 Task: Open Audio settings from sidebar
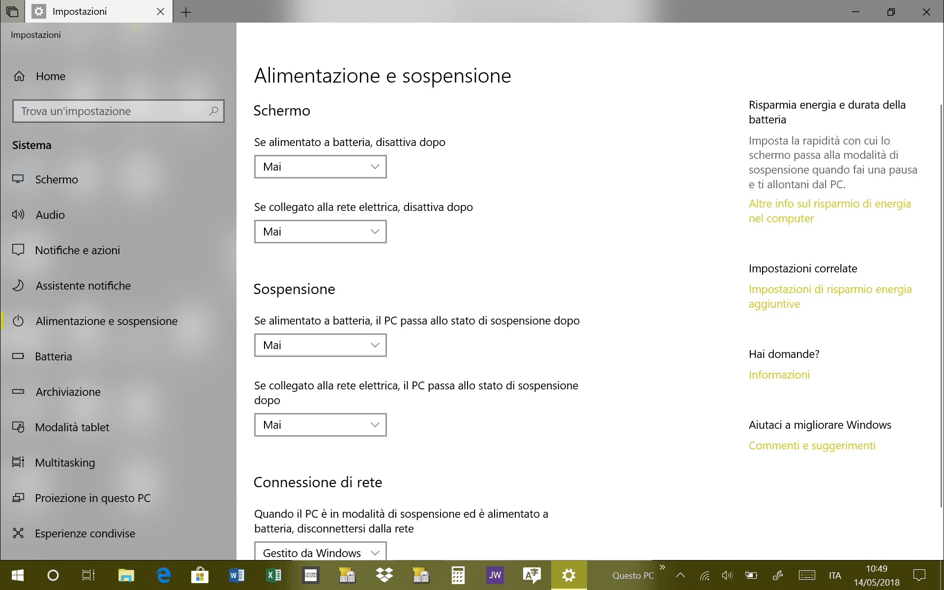point(50,215)
